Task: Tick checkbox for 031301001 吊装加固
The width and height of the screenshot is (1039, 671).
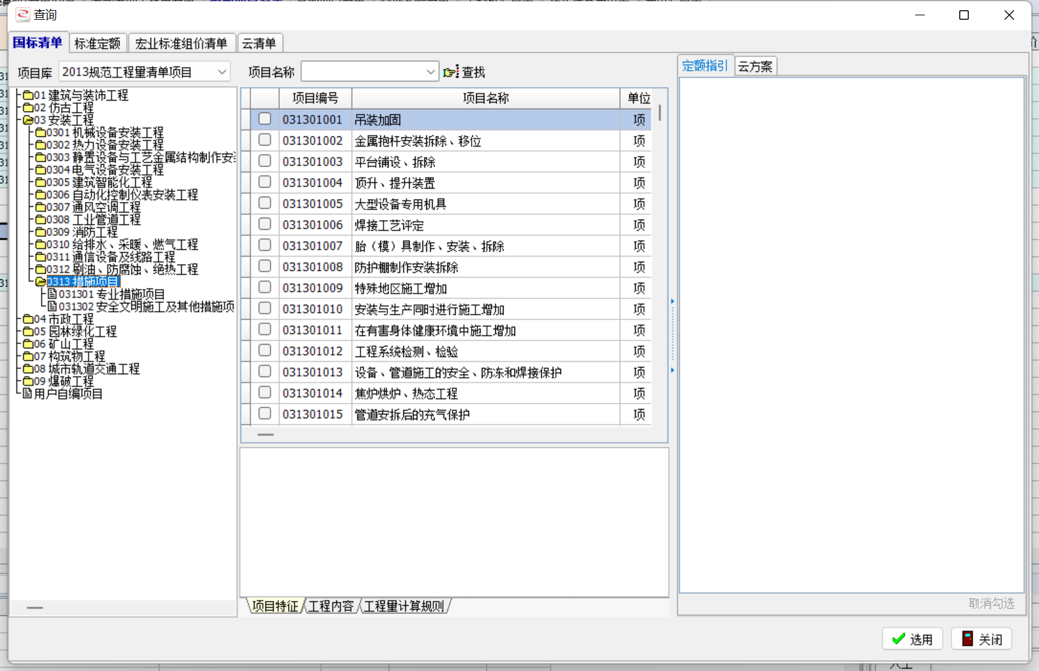Action: [265, 119]
